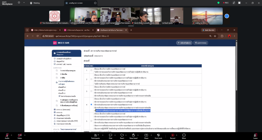
Task: Open Raise hand options caret
Action: click(x=138, y=135)
